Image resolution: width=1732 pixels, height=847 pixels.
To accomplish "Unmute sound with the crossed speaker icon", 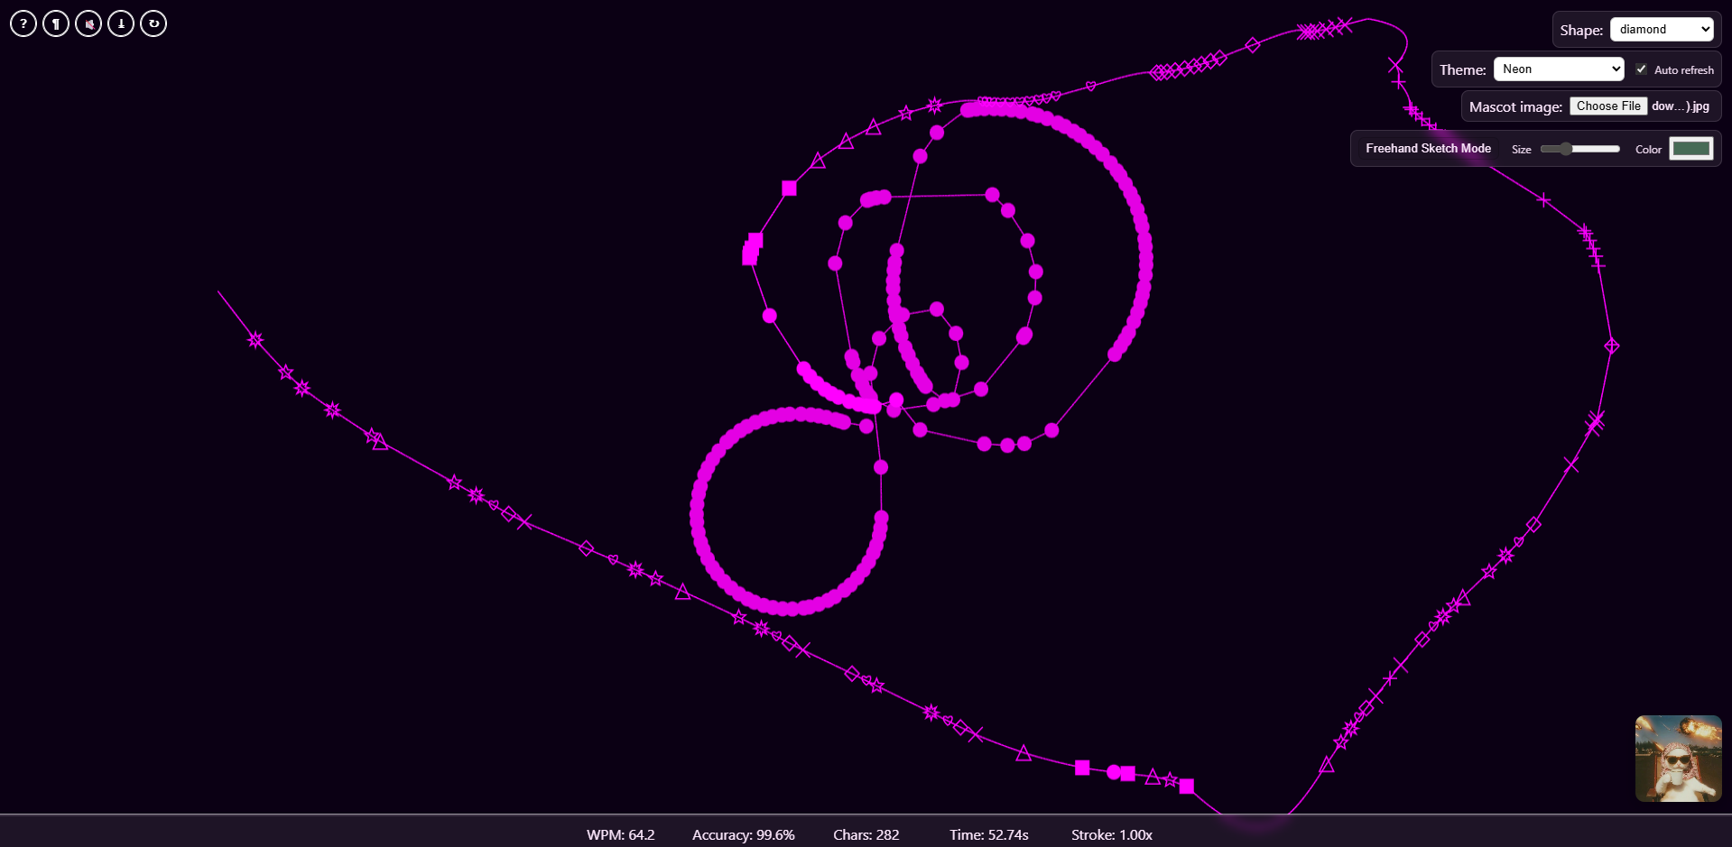I will (88, 23).
